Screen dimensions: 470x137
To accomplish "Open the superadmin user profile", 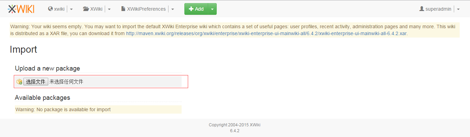I will click(435, 9).
